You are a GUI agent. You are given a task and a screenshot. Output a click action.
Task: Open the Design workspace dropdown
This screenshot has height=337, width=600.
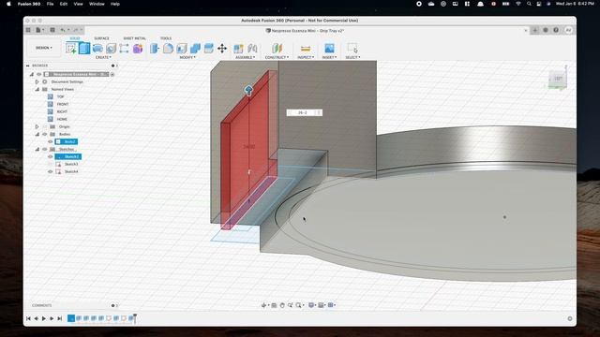44,48
